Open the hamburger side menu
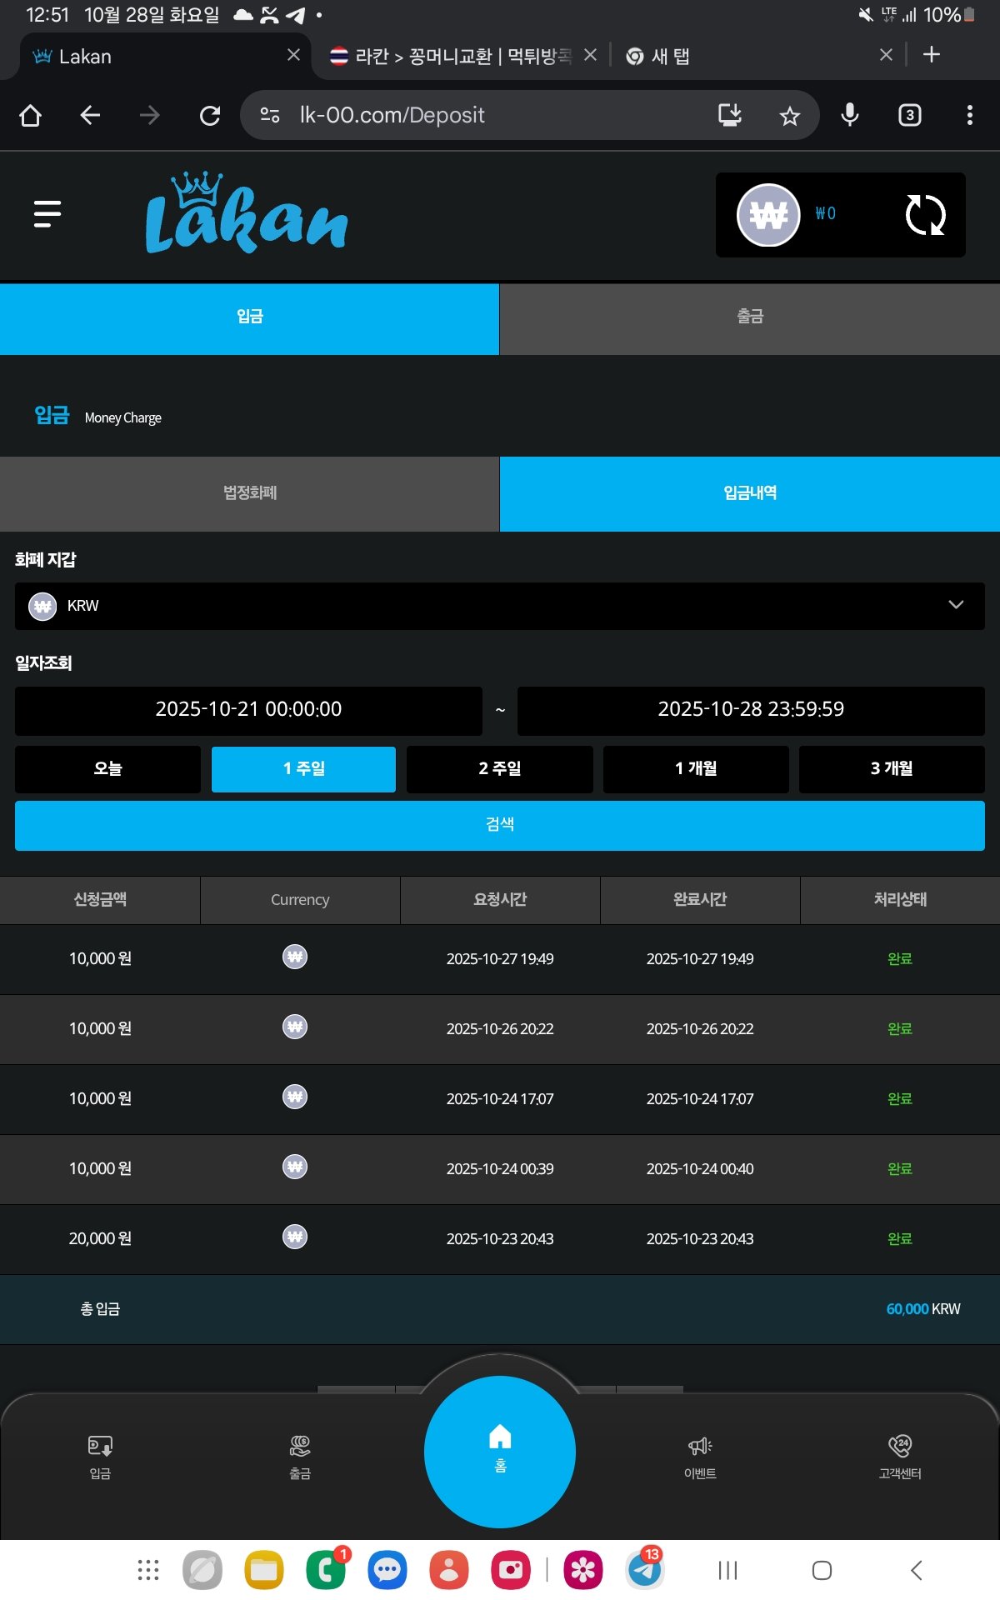This screenshot has width=1000, height=1600. coord(47,214)
